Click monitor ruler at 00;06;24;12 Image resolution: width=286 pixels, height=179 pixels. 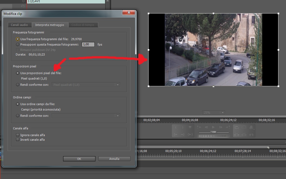point(228,120)
